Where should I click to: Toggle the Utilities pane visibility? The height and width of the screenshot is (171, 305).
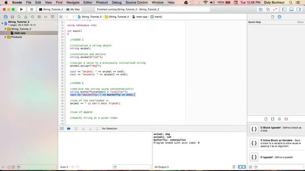click(x=299, y=9)
